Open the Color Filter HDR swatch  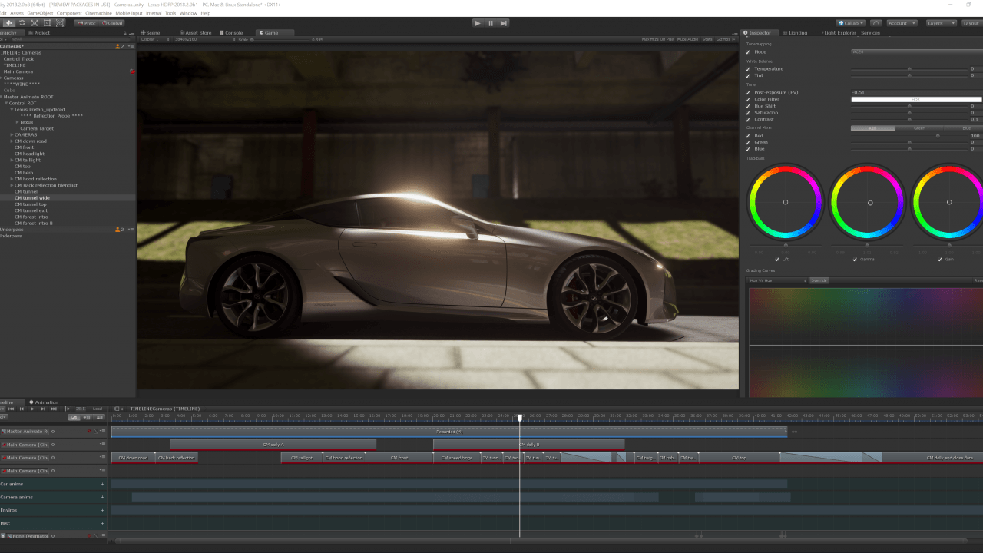coord(916,100)
